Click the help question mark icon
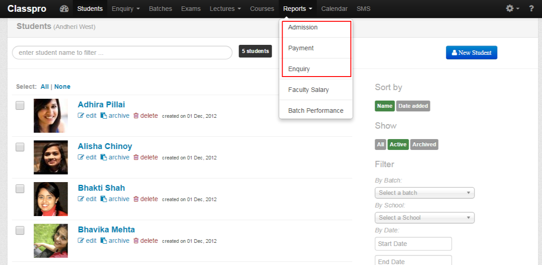This screenshot has height=265, width=542. pyautogui.click(x=532, y=8)
